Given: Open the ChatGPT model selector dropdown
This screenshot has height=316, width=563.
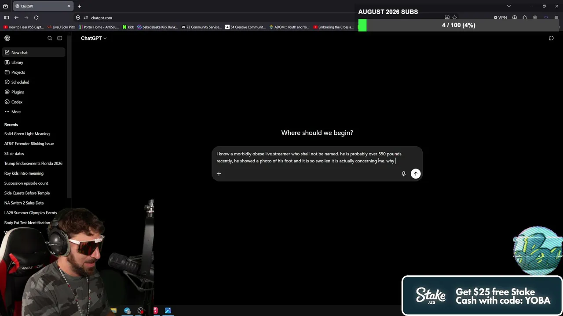Looking at the screenshot, I should tap(94, 38).
